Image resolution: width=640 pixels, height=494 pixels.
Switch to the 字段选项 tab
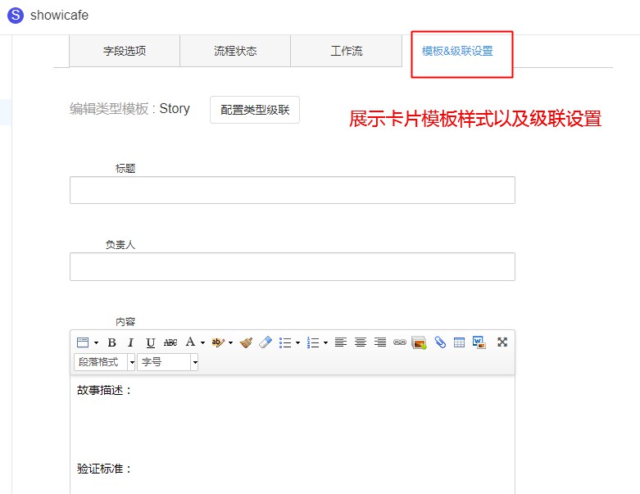[x=125, y=51]
